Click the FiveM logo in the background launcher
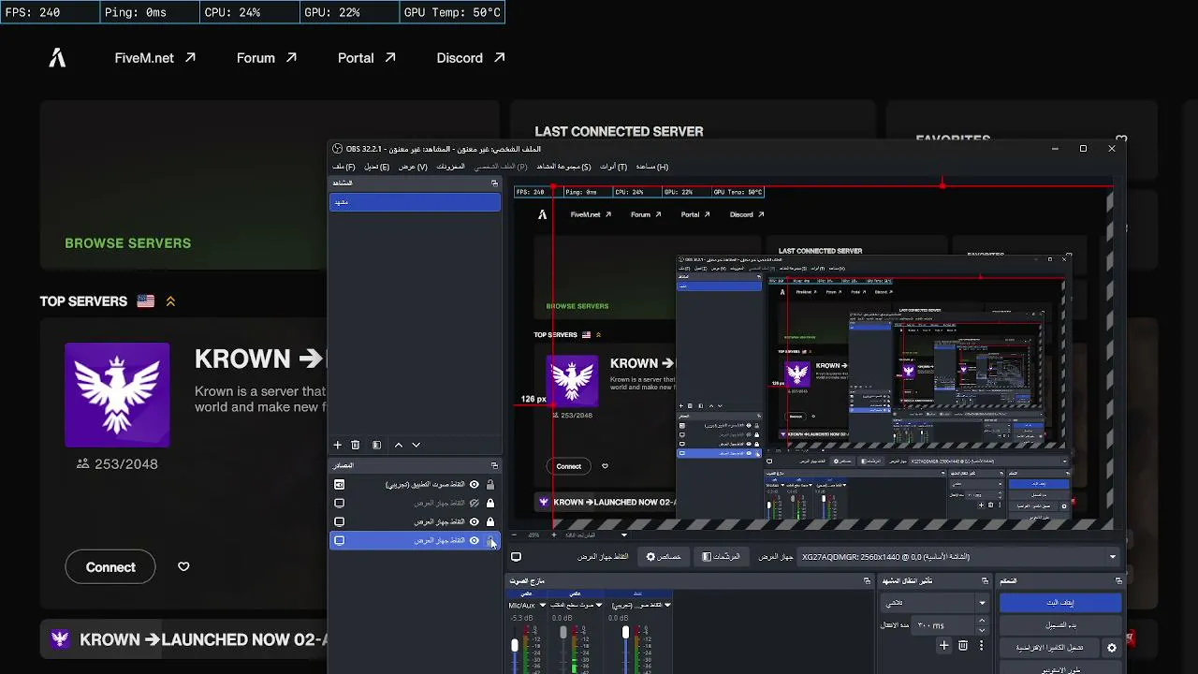1198x674 pixels. [x=57, y=58]
